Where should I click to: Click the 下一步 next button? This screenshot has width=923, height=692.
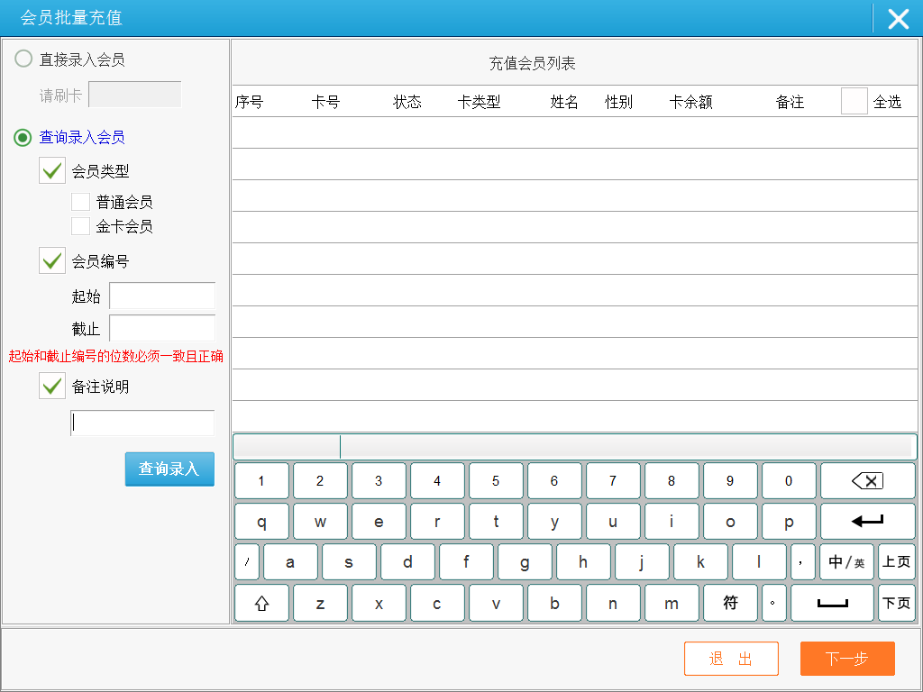tap(846, 659)
